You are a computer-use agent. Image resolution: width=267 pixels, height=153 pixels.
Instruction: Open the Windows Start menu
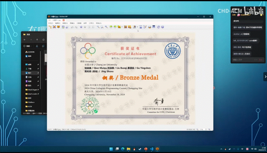click(110, 149)
